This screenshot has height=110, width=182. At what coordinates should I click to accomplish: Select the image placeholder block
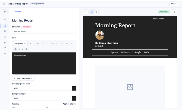click(x=130, y=87)
